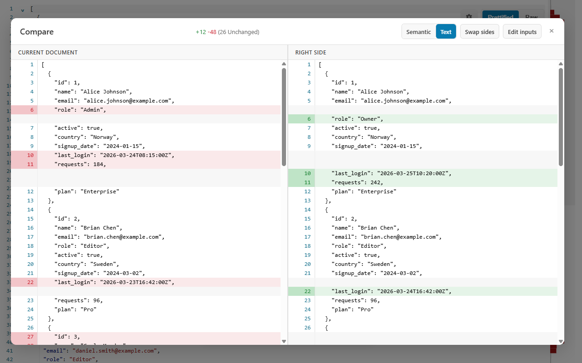582x363 pixels.
Task: Open settings gear behind the dialog
Action: [469, 16]
